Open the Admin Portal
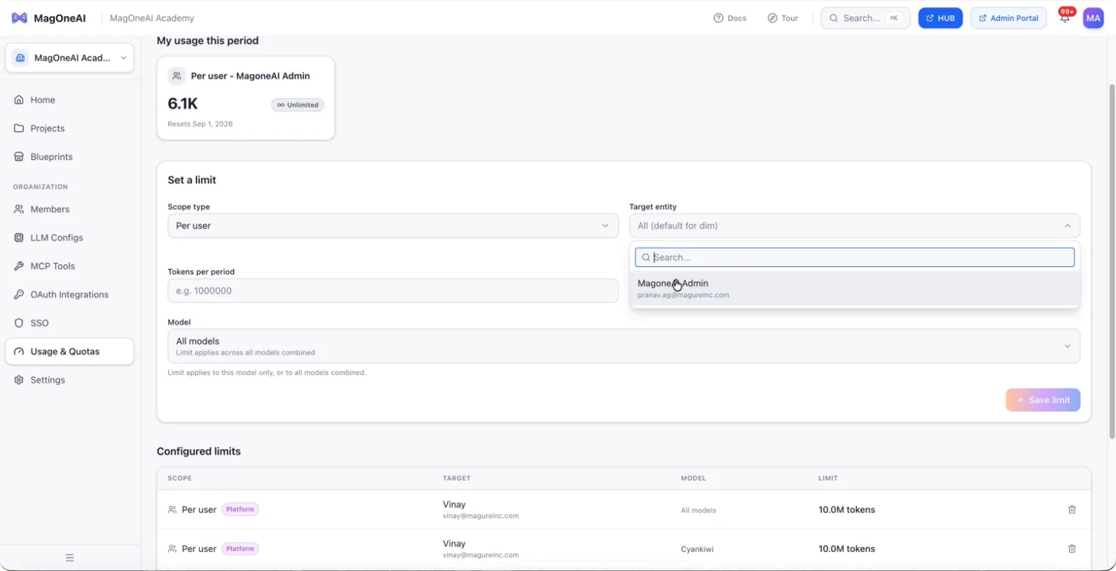The height and width of the screenshot is (571, 1116). pos(1009,18)
